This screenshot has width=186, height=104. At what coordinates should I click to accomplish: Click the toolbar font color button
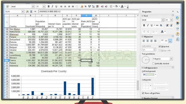click(122, 6)
